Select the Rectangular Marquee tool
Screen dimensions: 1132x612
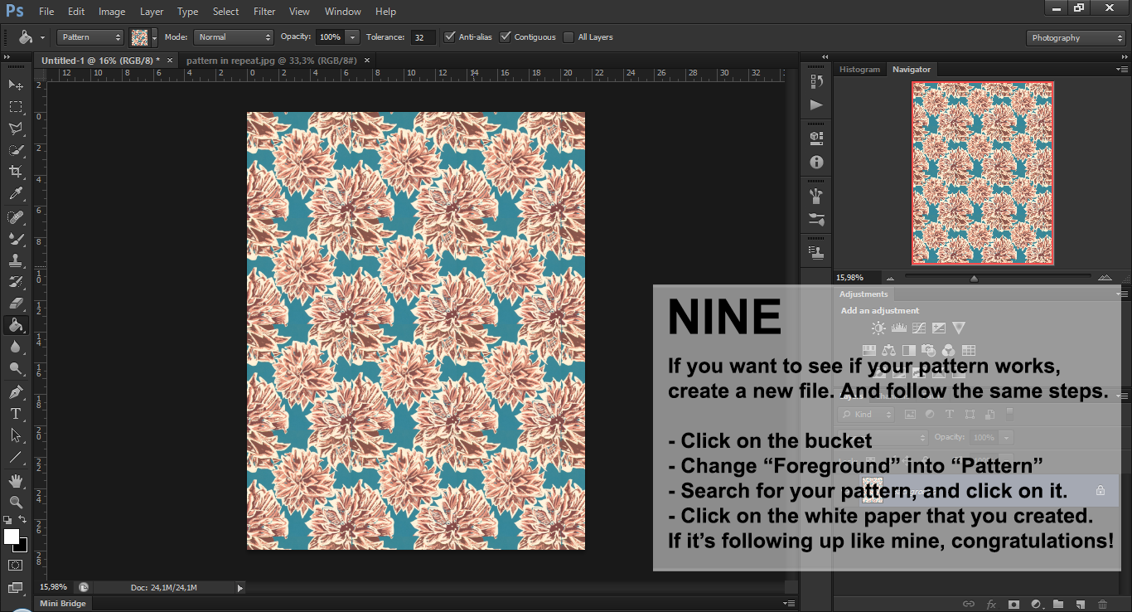click(x=15, y=107)
